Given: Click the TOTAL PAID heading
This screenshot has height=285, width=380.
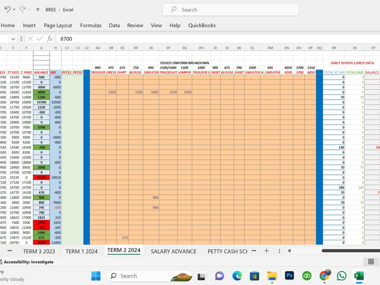Looking at the screenshot, I should pyautogui.click(x=355, y=73).
